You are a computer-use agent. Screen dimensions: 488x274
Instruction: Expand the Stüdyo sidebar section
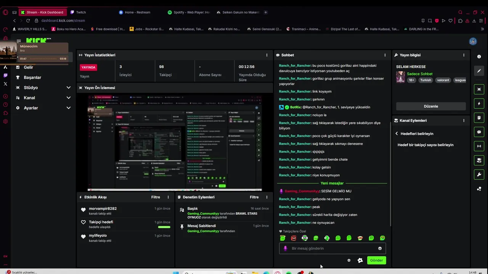tap(69, 88)
